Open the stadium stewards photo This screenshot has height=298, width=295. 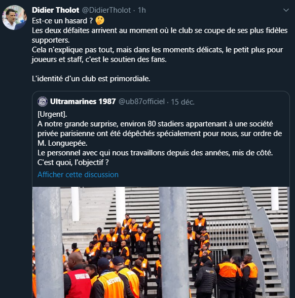point(161,242)
